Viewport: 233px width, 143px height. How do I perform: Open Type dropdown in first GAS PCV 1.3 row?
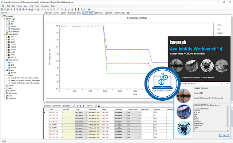point(87,112)
